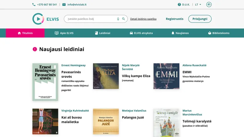Open the D.U.K. help question mark icon
Image resolution: width=244 pixels, height=137 pixels.
(x=179, y=5)
